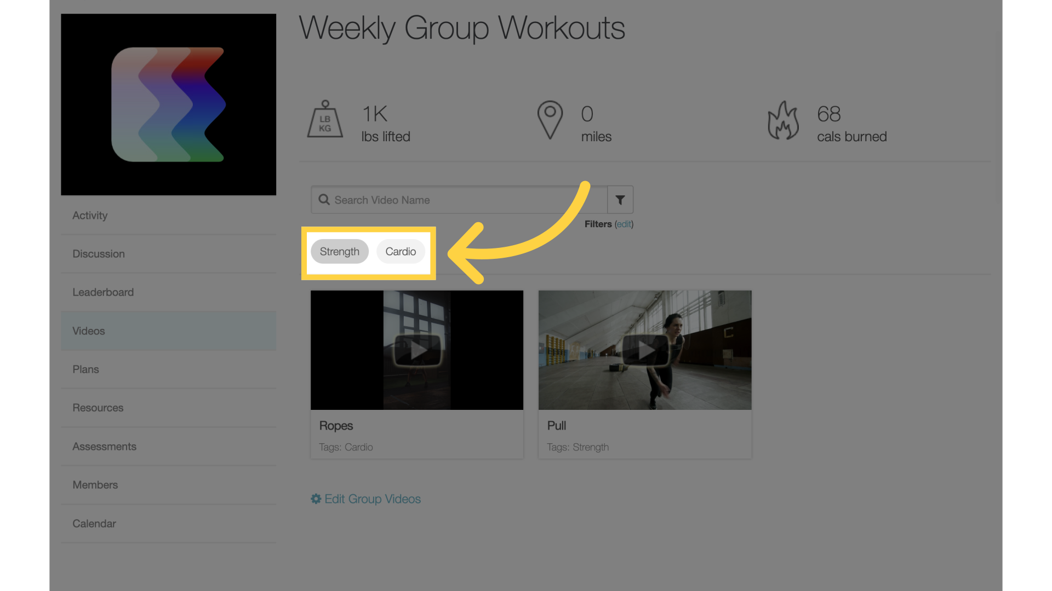Navigate to the Activity tab
Viewport: 1052px width, 591px height.
90,215
